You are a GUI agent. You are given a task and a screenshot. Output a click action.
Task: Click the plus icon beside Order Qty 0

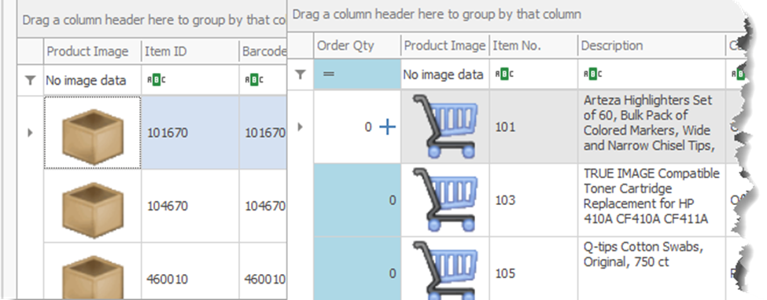[387, 127]
